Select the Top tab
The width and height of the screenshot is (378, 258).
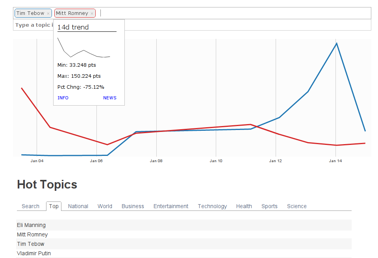[x=54, y=206]
